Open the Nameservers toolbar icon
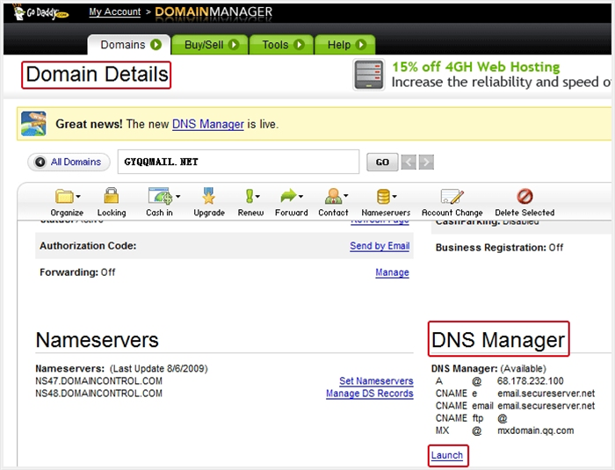This screenshot has width=615, height=470. click(x=385, y=197)
